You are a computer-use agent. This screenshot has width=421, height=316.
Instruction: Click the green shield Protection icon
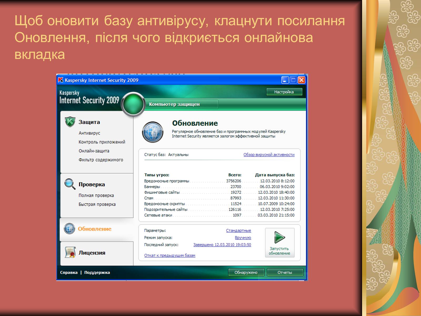(70, 122)
